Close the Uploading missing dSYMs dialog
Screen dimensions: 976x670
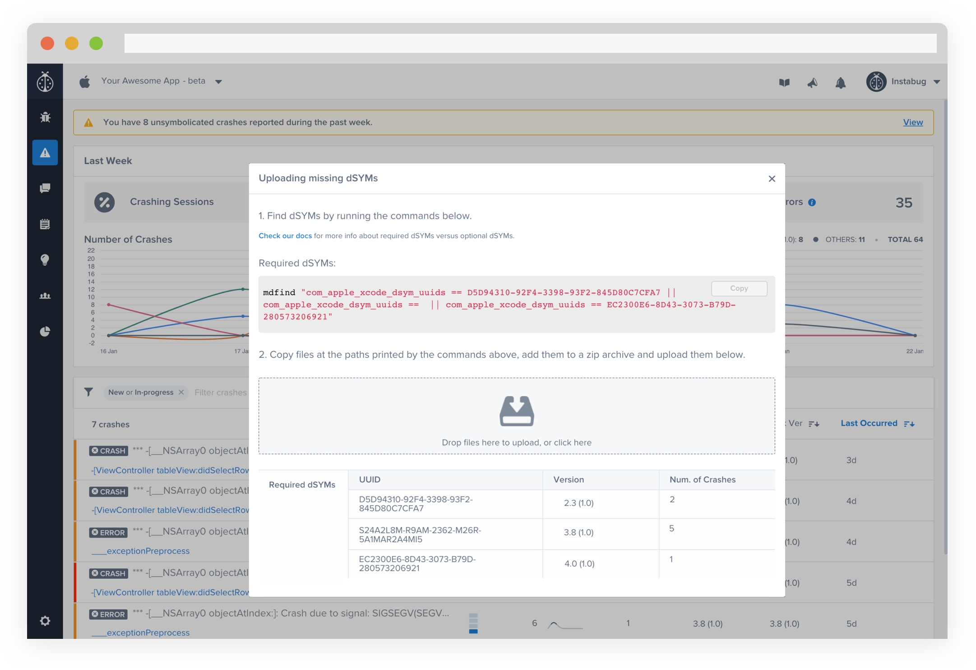tap(772, 179)
